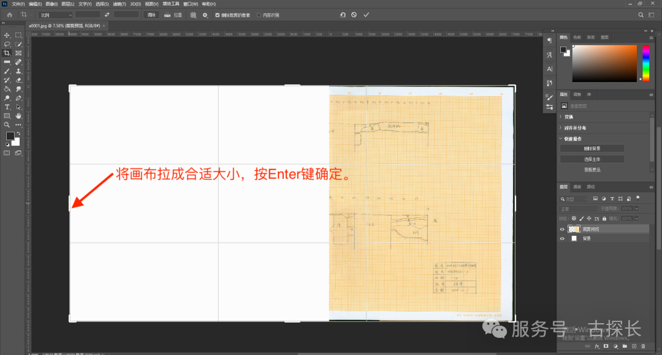Screen dimensions: 662x355
Task: Open the 比例 crop ratio dropdown
Action: (x=55, y=15)
